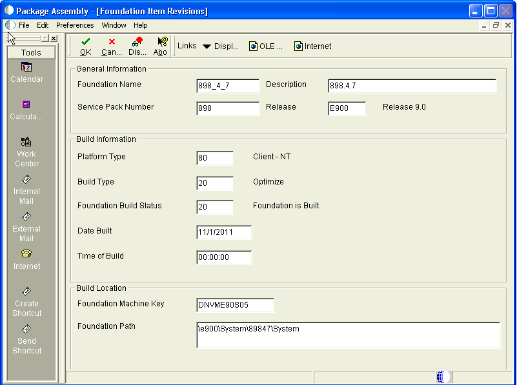
Task: Click the OLE toolbar icon
Action: [x=253, y=46]
